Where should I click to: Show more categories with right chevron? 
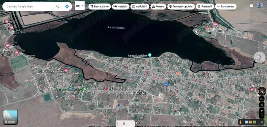[260, 57]
